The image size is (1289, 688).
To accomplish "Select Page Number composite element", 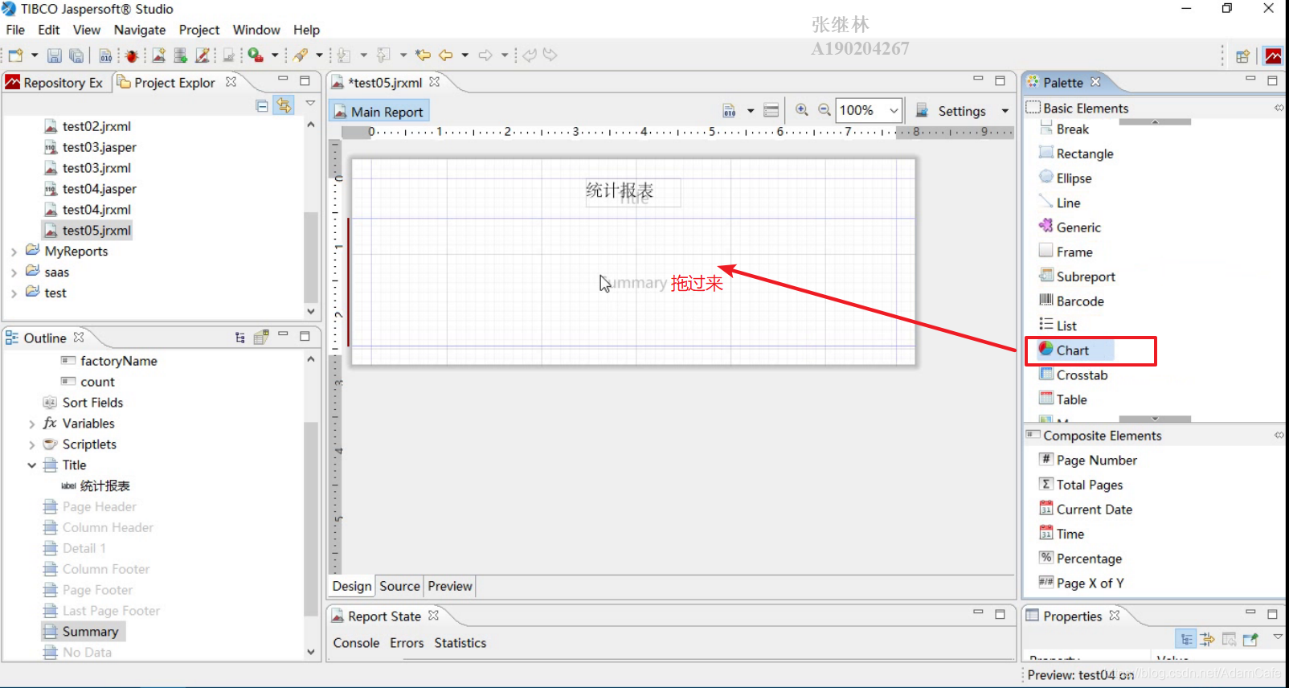I will 1088,460.
